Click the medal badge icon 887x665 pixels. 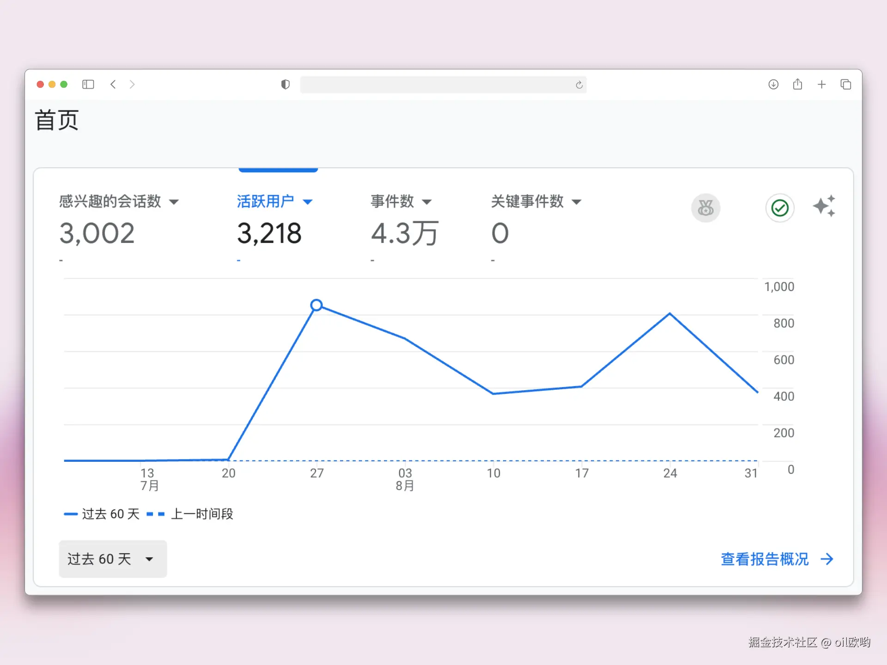[705, 208]
